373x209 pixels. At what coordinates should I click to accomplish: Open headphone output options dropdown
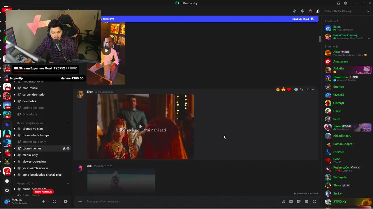pyautogui.click(x=59, y=201)
